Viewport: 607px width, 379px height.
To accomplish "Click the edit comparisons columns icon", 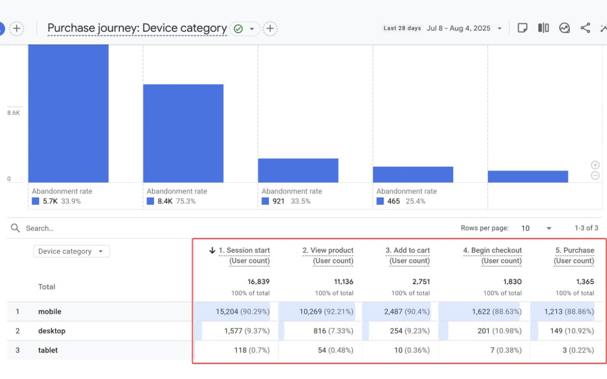I will click(x=543, y=28).
